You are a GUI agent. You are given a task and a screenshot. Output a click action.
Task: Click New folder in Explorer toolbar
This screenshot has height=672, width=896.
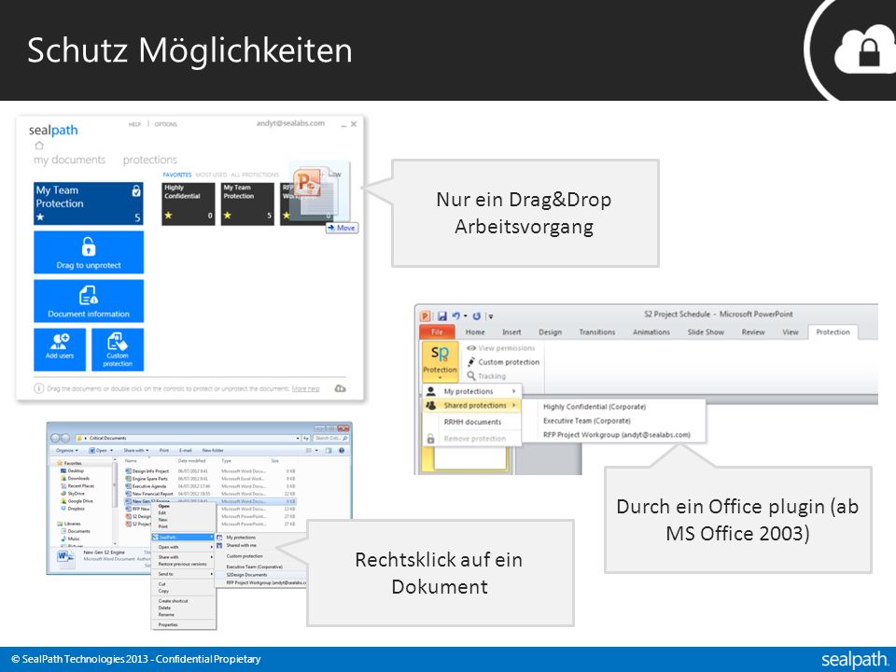point(213,450)
